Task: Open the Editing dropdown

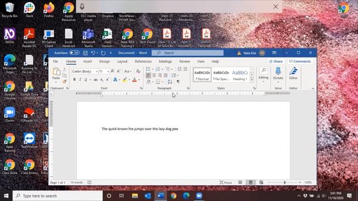Action: [x=263, y=74]
